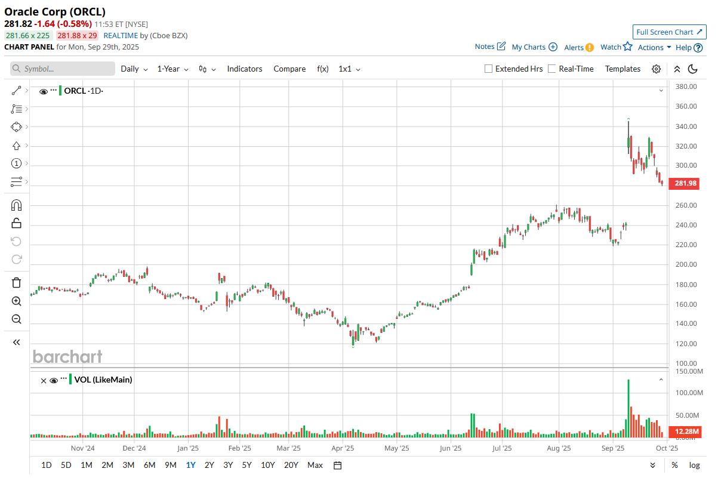Hide the VOL indicator eye icon

tap(54, 380)
